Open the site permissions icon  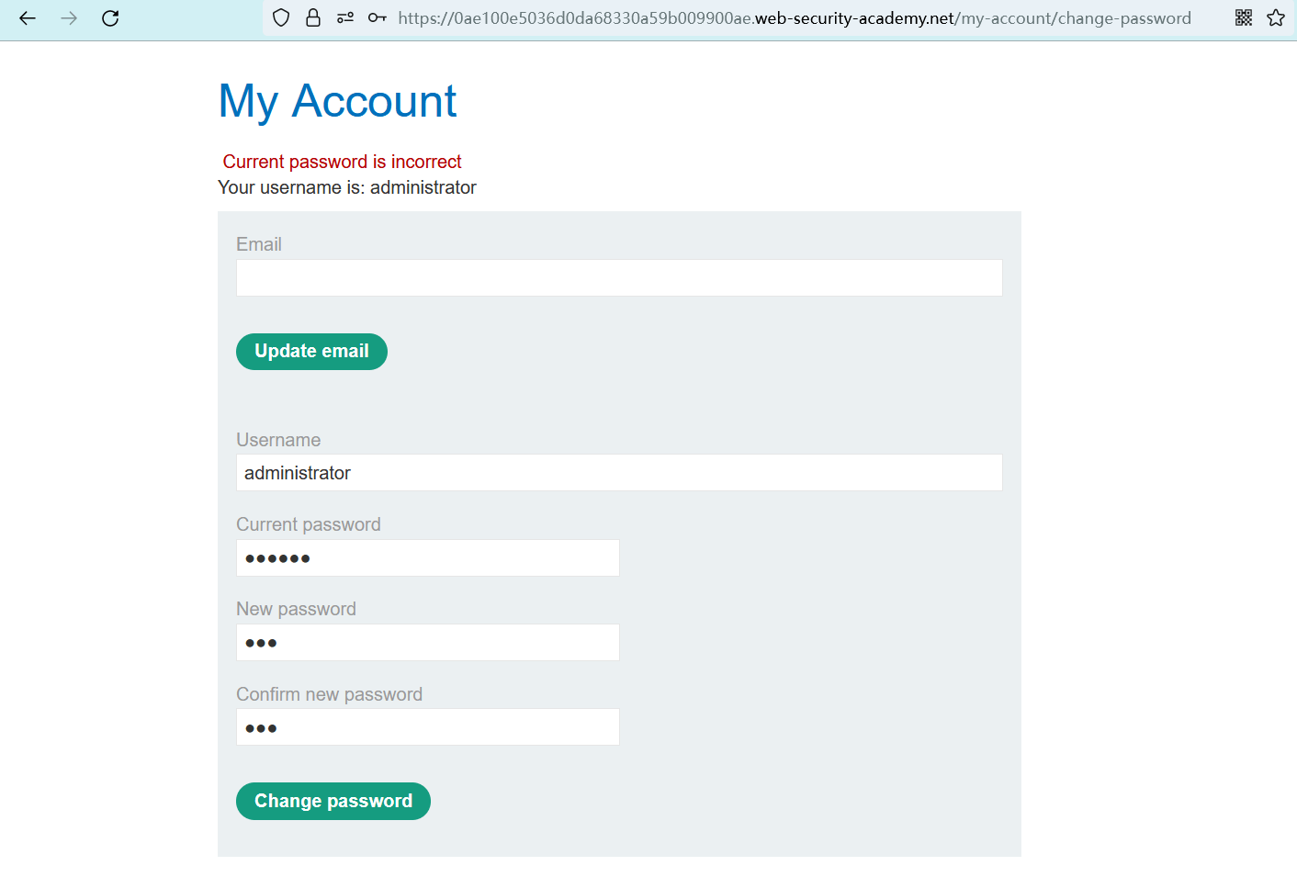click(345, 18)
